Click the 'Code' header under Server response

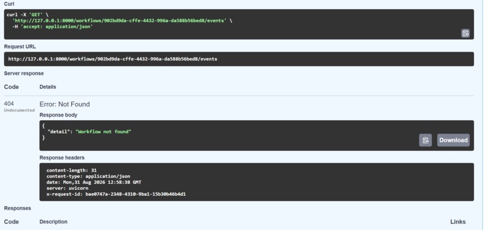[11, 87]
